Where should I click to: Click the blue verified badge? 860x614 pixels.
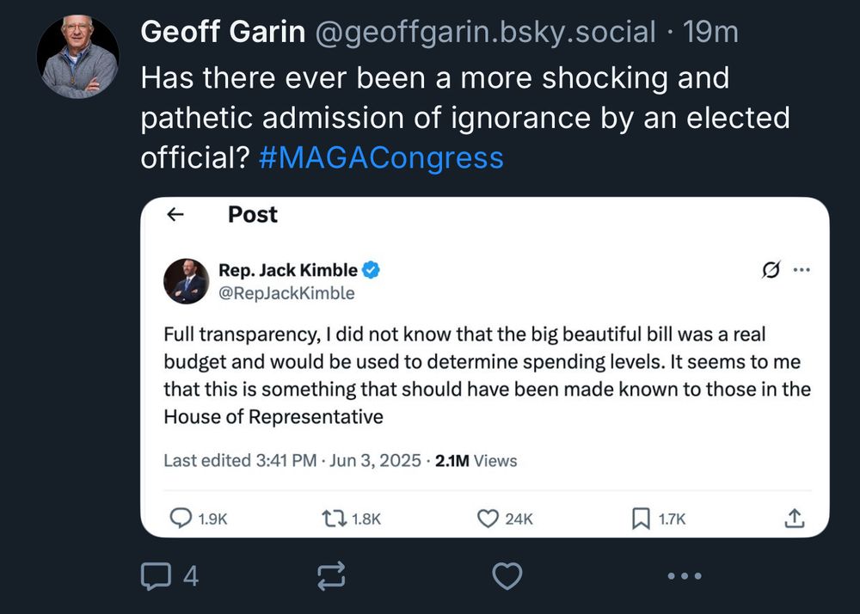pyautogui.click(x=372, y=270)
